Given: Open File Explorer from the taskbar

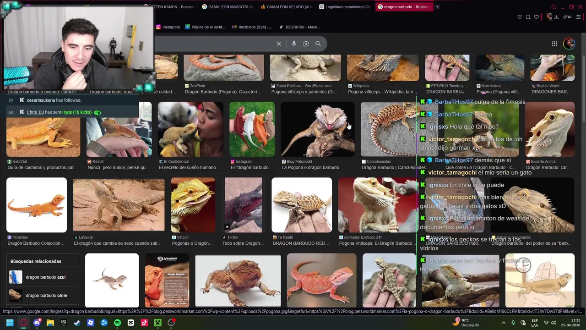Looking at the screenshot, I should pos(50,323).
